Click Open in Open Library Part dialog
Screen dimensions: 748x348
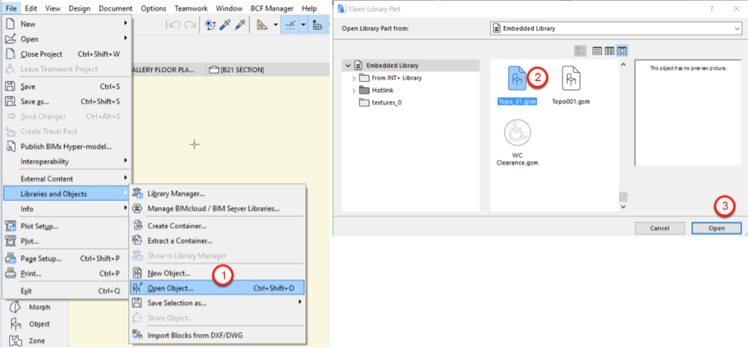[x=717, y=228]
